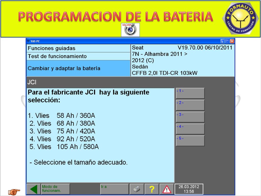This screenshot has height=196, width=261.
Task: Click the red warning triangle button
Action: click(167, 189)
